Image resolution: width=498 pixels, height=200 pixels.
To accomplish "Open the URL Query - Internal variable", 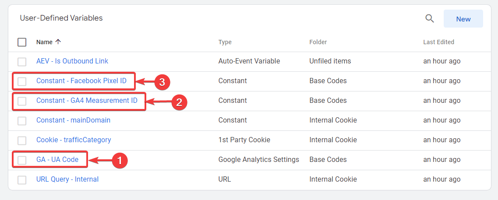I will click(67, 179).
